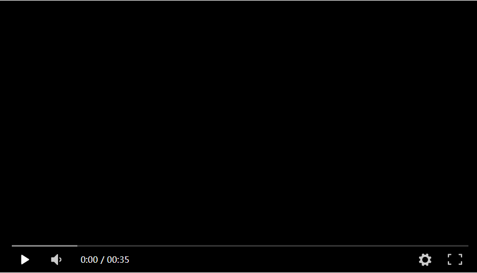Jump to the very start of the seek bar
477x273 pixels.
(12, 246)
